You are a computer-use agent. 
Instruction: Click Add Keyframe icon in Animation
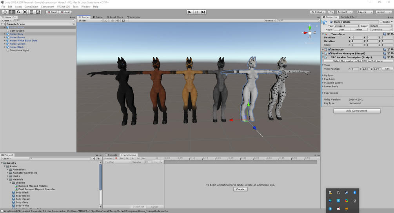pyautogui.click(x=155, y=162)
